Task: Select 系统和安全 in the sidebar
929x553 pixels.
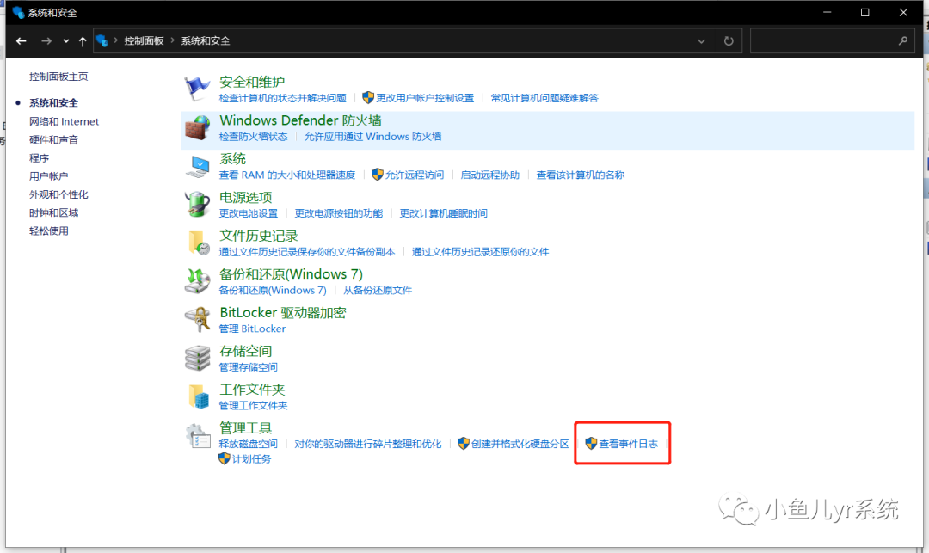Action: 53,102
